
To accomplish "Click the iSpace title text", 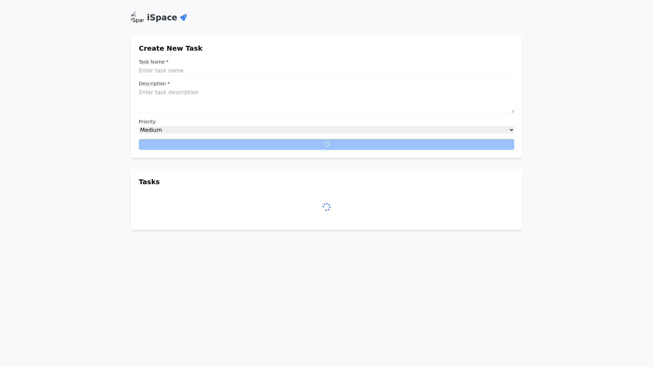I will pyautogui.click(x=162, y=18).
